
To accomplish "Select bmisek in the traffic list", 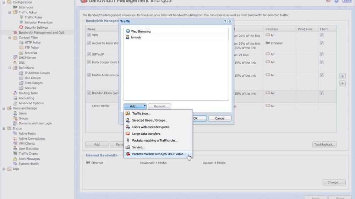I will point(136,37).
